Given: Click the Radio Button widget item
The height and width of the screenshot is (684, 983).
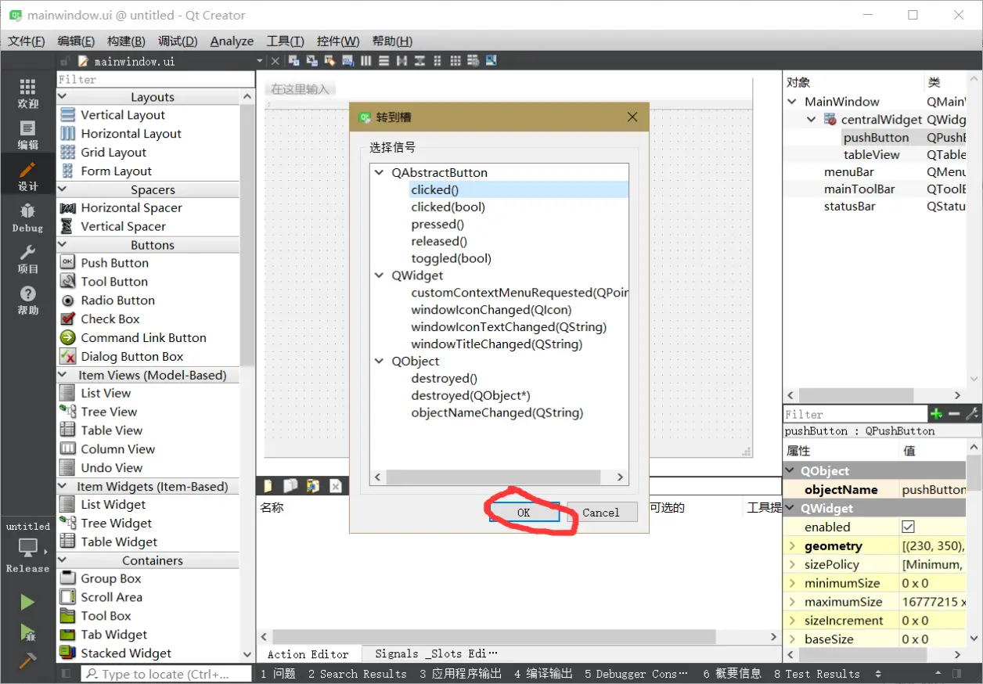Looking at the screenshot, I should 117,300.
